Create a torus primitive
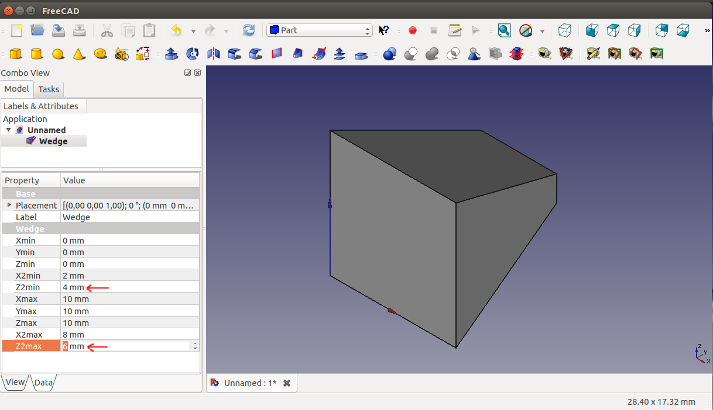The width and height of the screenshot is (713, 410). [x=100, y=54]
